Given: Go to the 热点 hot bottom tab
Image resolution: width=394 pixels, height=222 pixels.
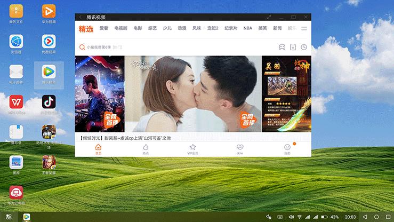Looking at the screenshot, I should click(x=146, y=149).
